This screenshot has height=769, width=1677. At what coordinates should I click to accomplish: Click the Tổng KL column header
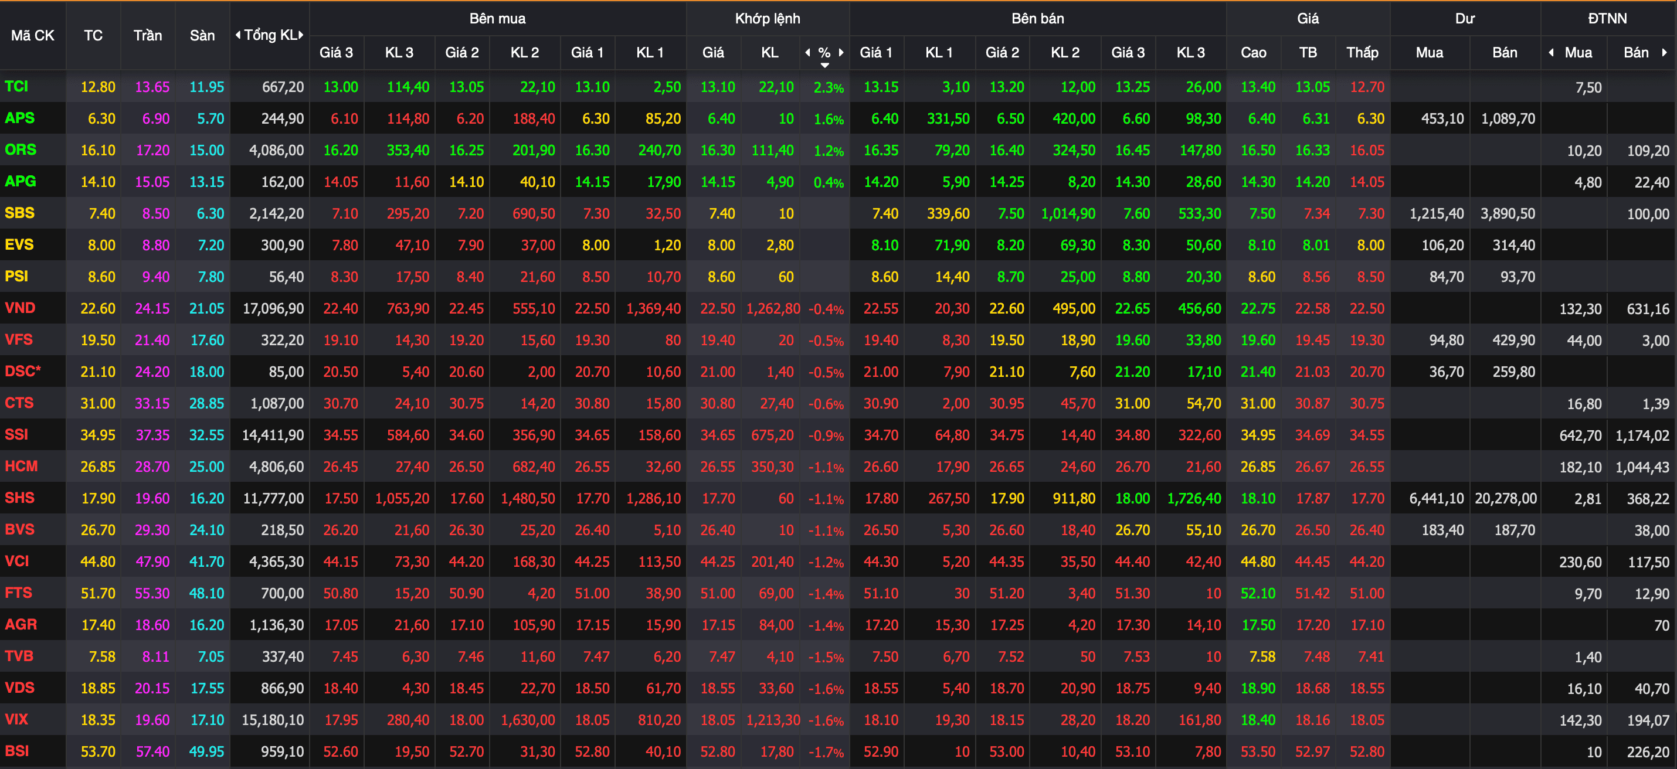(270, 35)
